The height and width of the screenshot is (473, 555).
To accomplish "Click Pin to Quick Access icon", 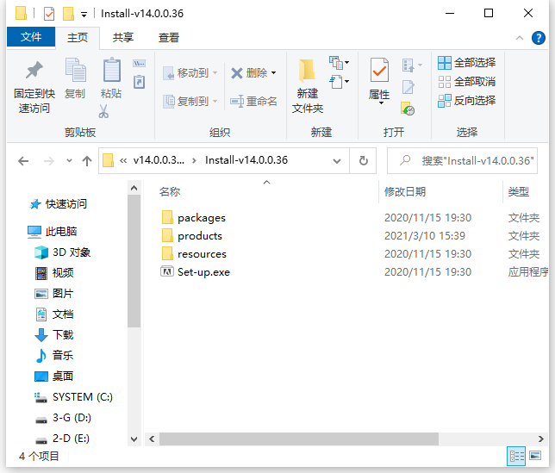I will click(34, 70).
